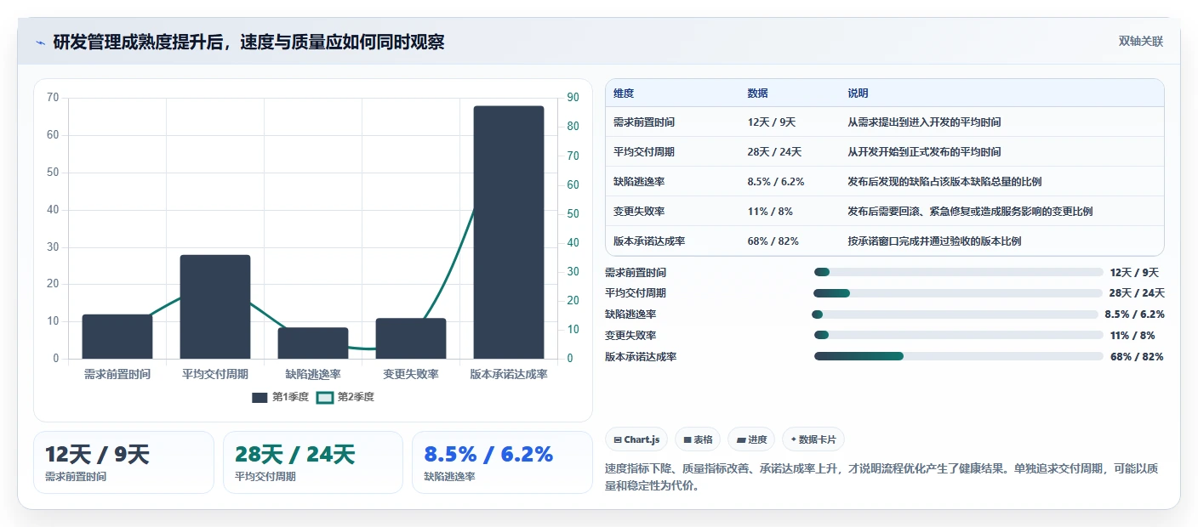Click table cell 从开发开始到正式发布的平均时间
Screen dimensions: 1198x527
tap(924, 152)
